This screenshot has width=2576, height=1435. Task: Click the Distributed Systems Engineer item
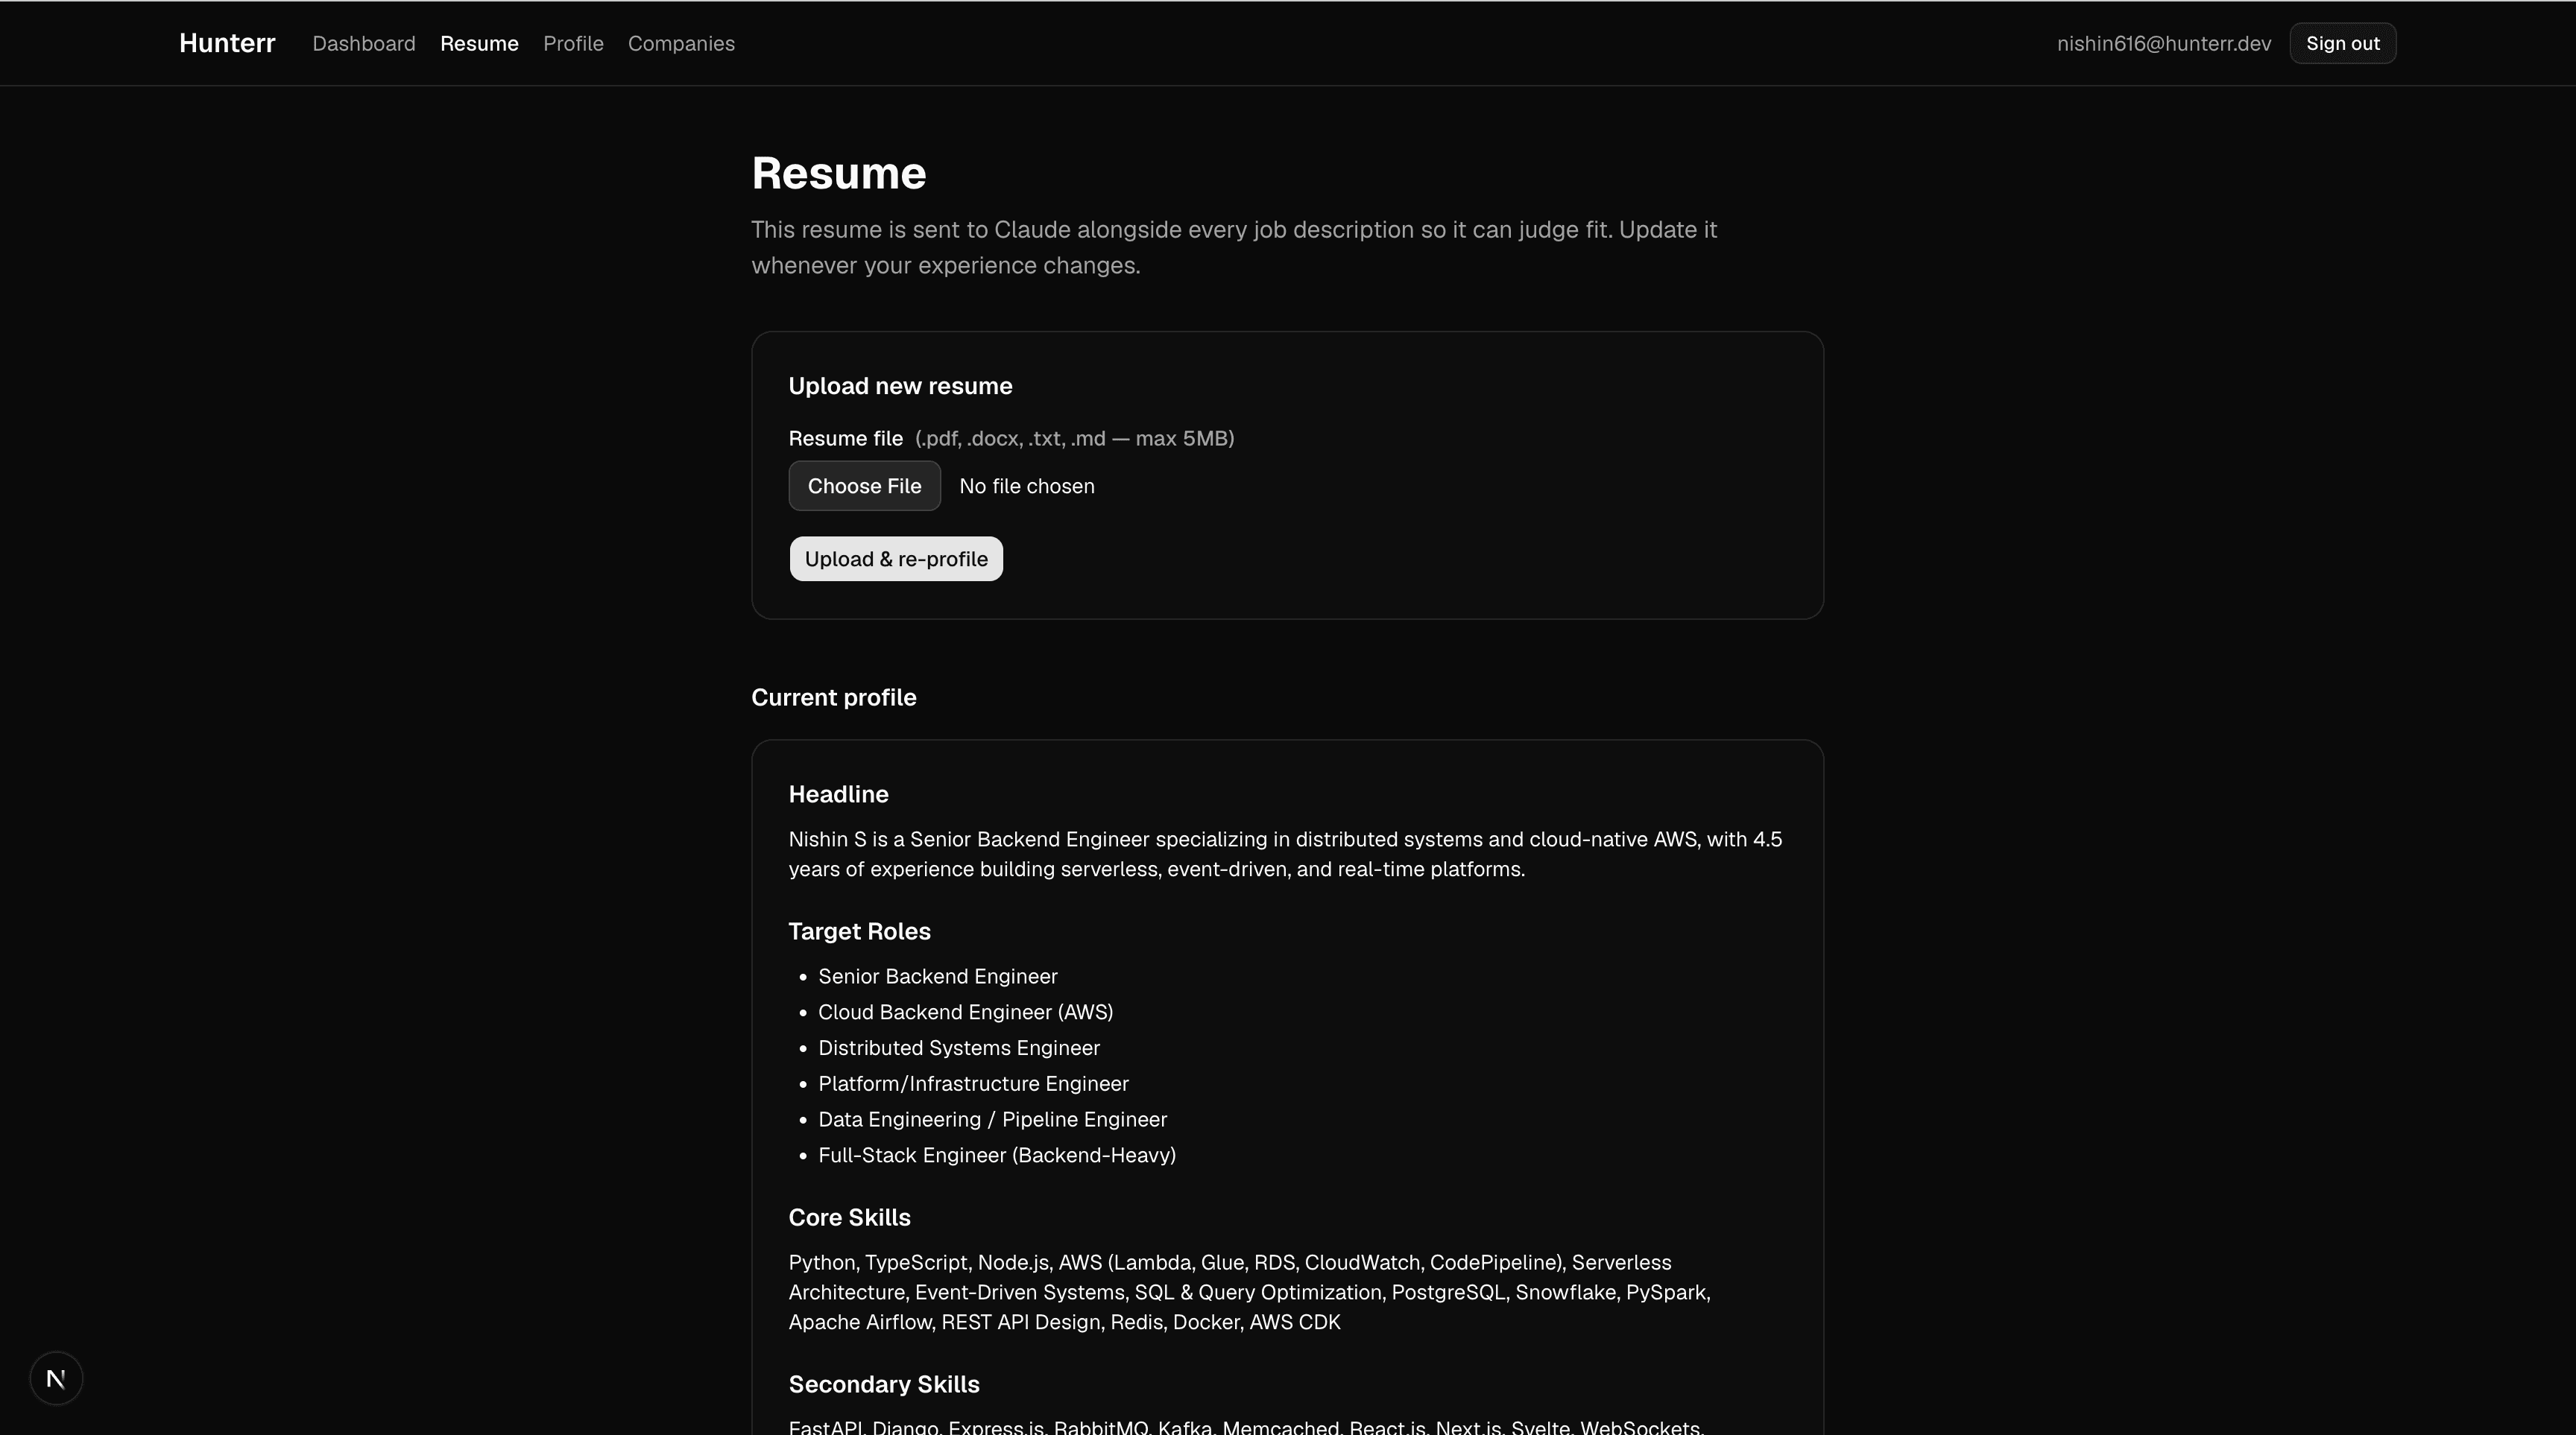[958, 1048]
